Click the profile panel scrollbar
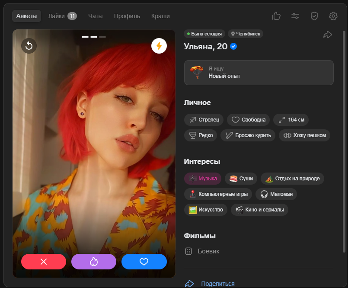This screenshot has width=348, height=288. [x=344, y=141]
